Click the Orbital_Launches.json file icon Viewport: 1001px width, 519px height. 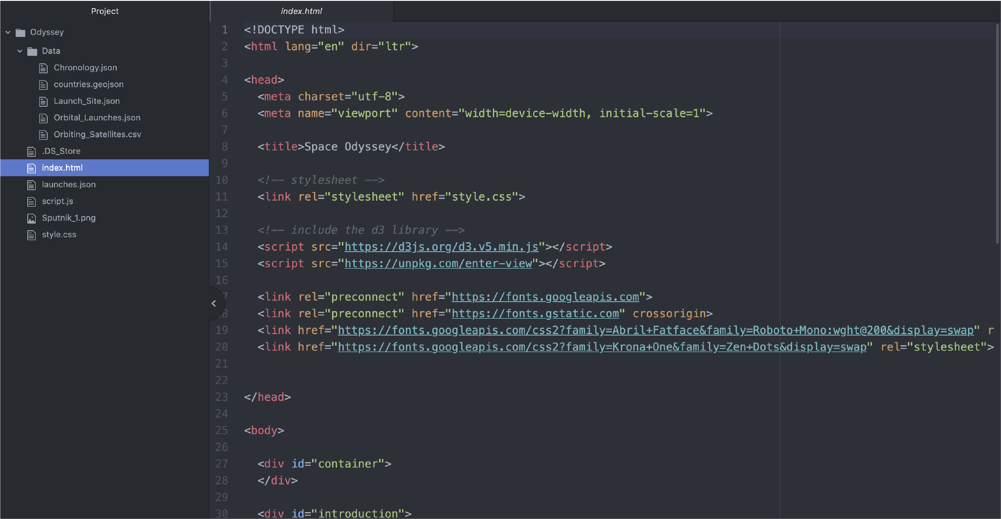(44, 118)
